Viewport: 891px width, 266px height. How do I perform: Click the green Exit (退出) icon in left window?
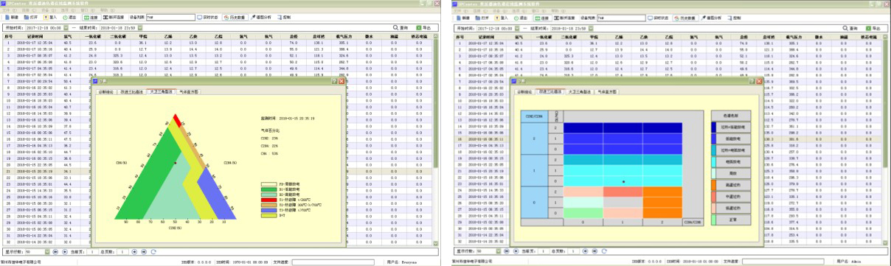[x=65, y=17]
